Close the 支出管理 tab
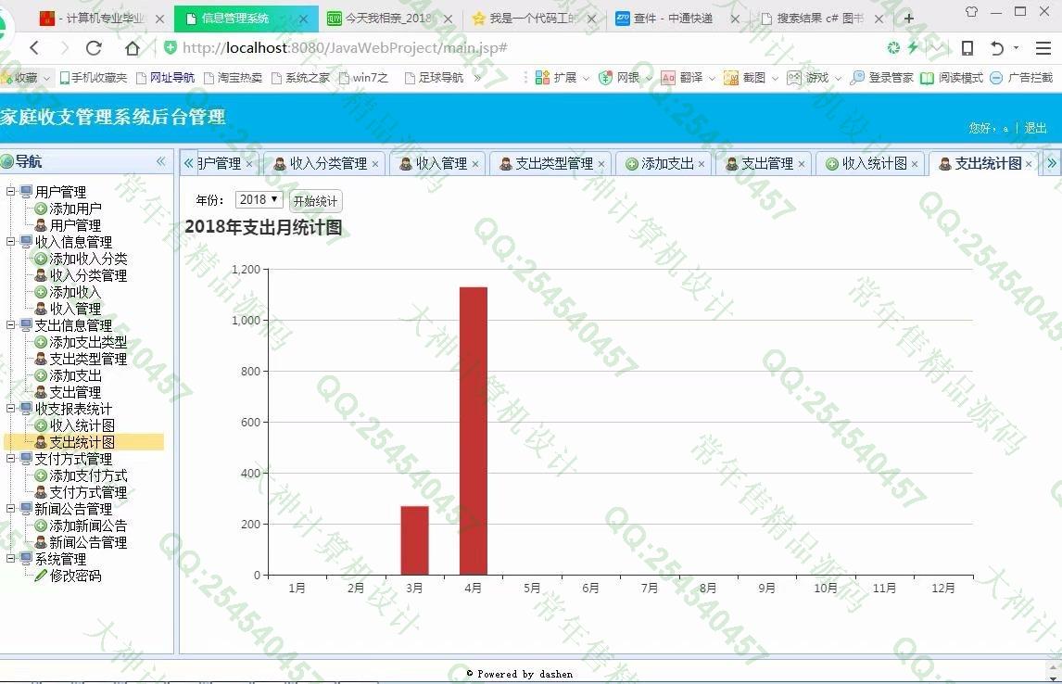This screenshot has width=1062, height=684. coord(802,164)
